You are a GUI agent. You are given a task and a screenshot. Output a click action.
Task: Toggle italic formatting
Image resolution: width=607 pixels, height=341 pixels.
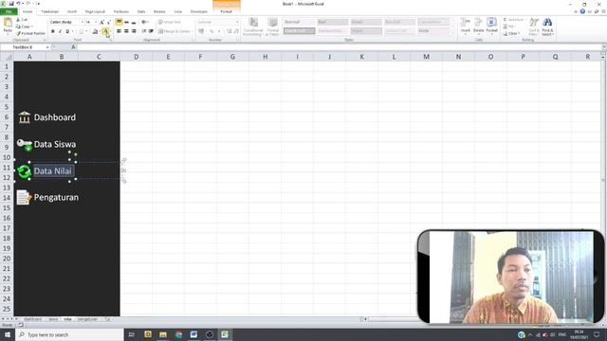[60, 31]
